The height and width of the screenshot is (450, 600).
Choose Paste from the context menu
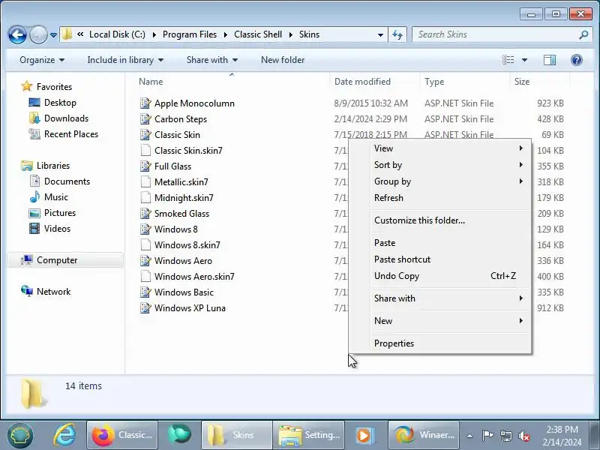(x=440, y=243)
